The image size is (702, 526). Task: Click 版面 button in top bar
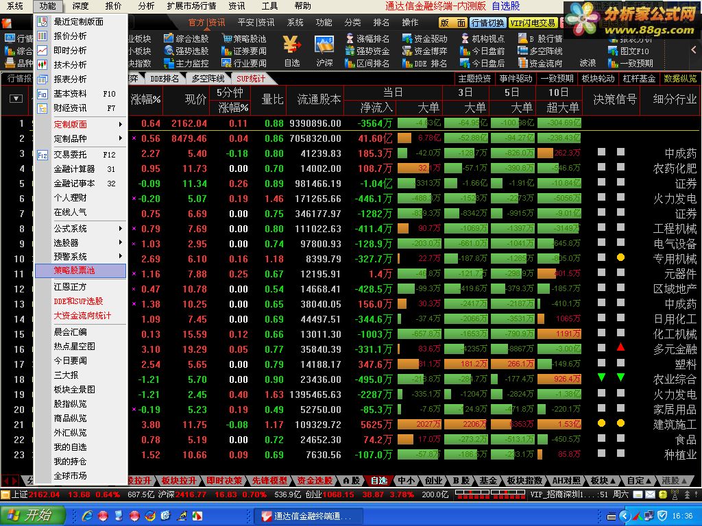tap(453, 23)
